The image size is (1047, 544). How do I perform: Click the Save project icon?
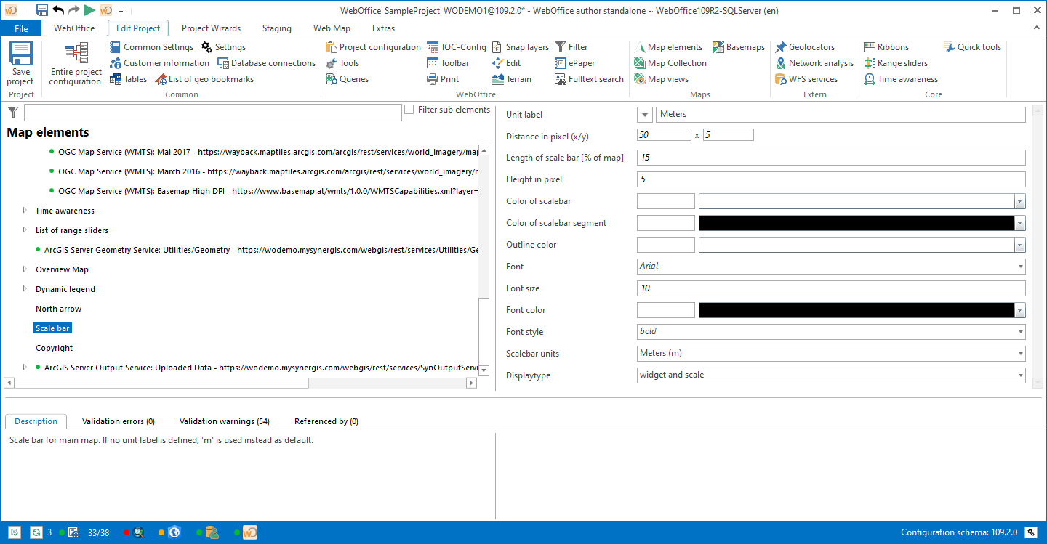click(20, 63)
